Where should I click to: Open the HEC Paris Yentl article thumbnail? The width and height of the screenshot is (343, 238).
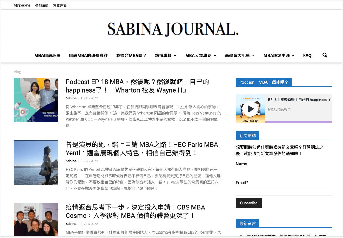pyautogui.click(x=36, y=163)
